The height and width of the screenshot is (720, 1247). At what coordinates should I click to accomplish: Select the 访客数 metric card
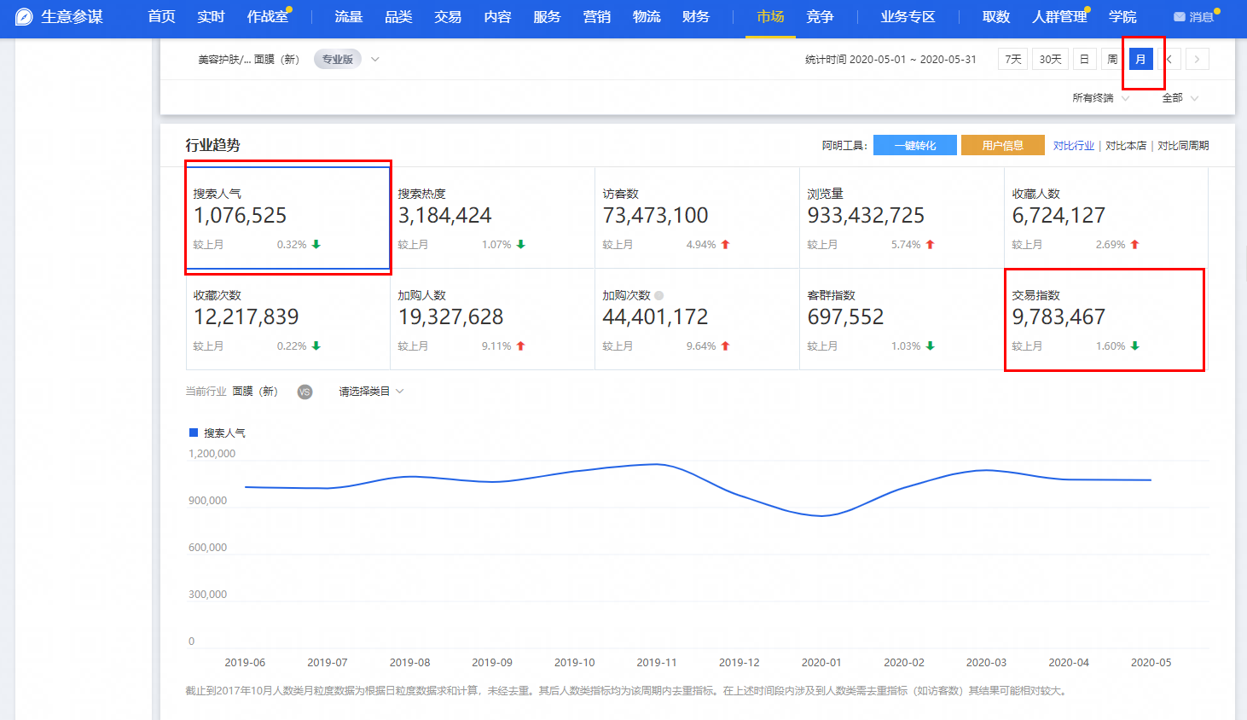[x=698, y=218]
